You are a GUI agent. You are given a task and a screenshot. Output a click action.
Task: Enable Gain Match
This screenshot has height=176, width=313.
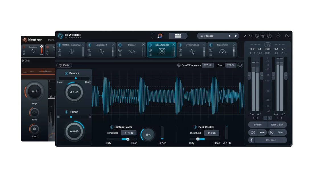[x=277, y=125]
